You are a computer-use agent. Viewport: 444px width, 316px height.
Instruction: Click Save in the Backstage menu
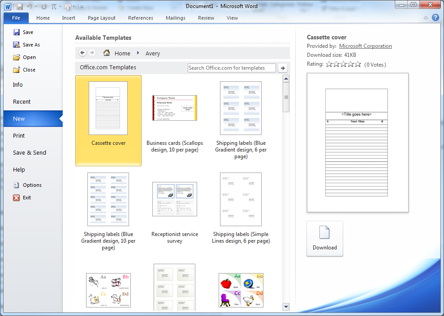point(23,32)
